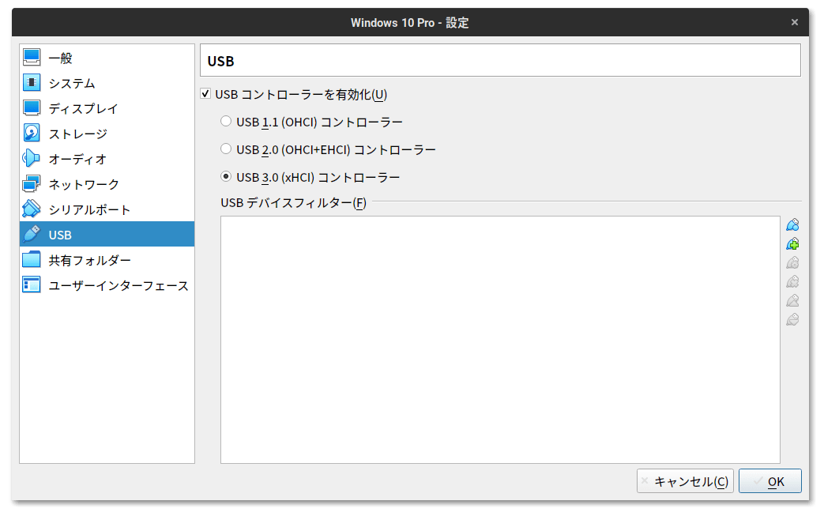Click the ストレージ disk icon
Viewport: 824px width, 516px height.
point(32,134)
